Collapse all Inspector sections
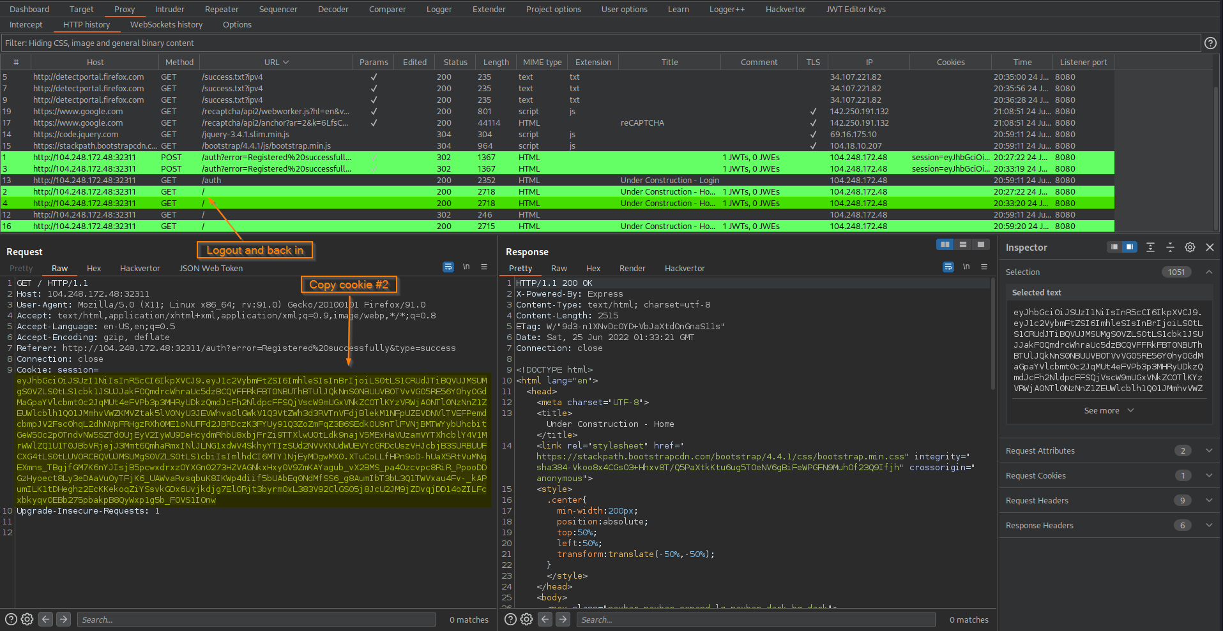This screenshot has height=631, width=1223. pyautogui.click(x=1170, y=247)
